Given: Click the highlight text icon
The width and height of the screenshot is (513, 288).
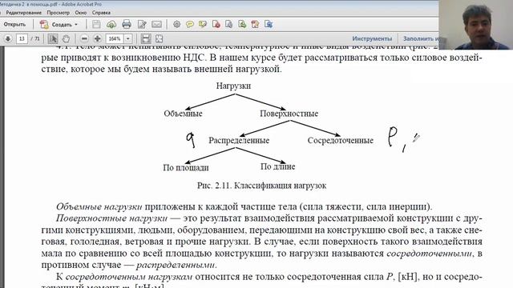Looking at the screenshot, I should (x=203, y=25).
